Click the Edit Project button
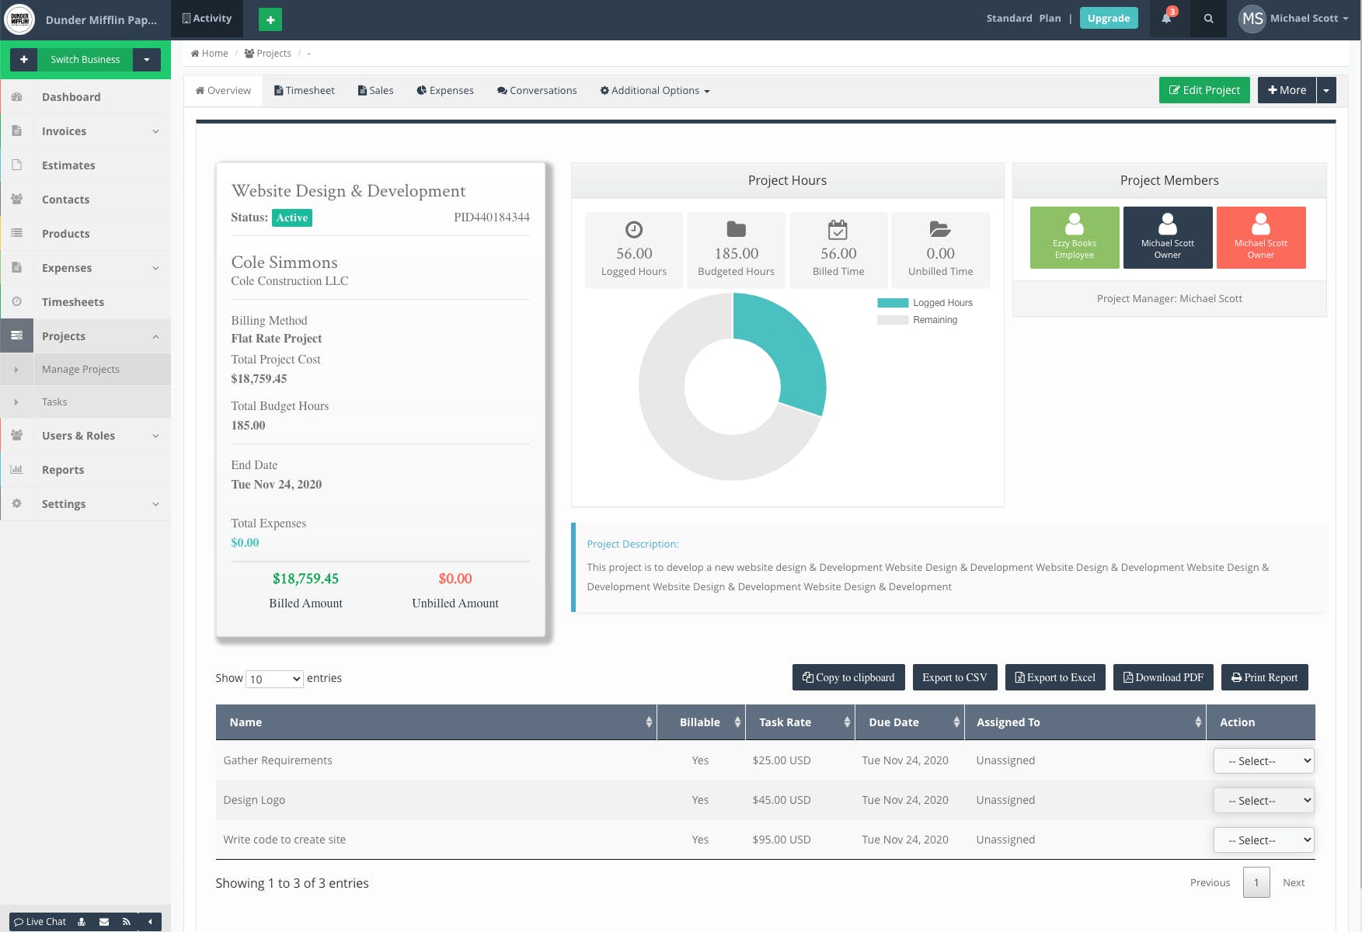The height and width of the screenshot is (932, 1362). 1204,90
